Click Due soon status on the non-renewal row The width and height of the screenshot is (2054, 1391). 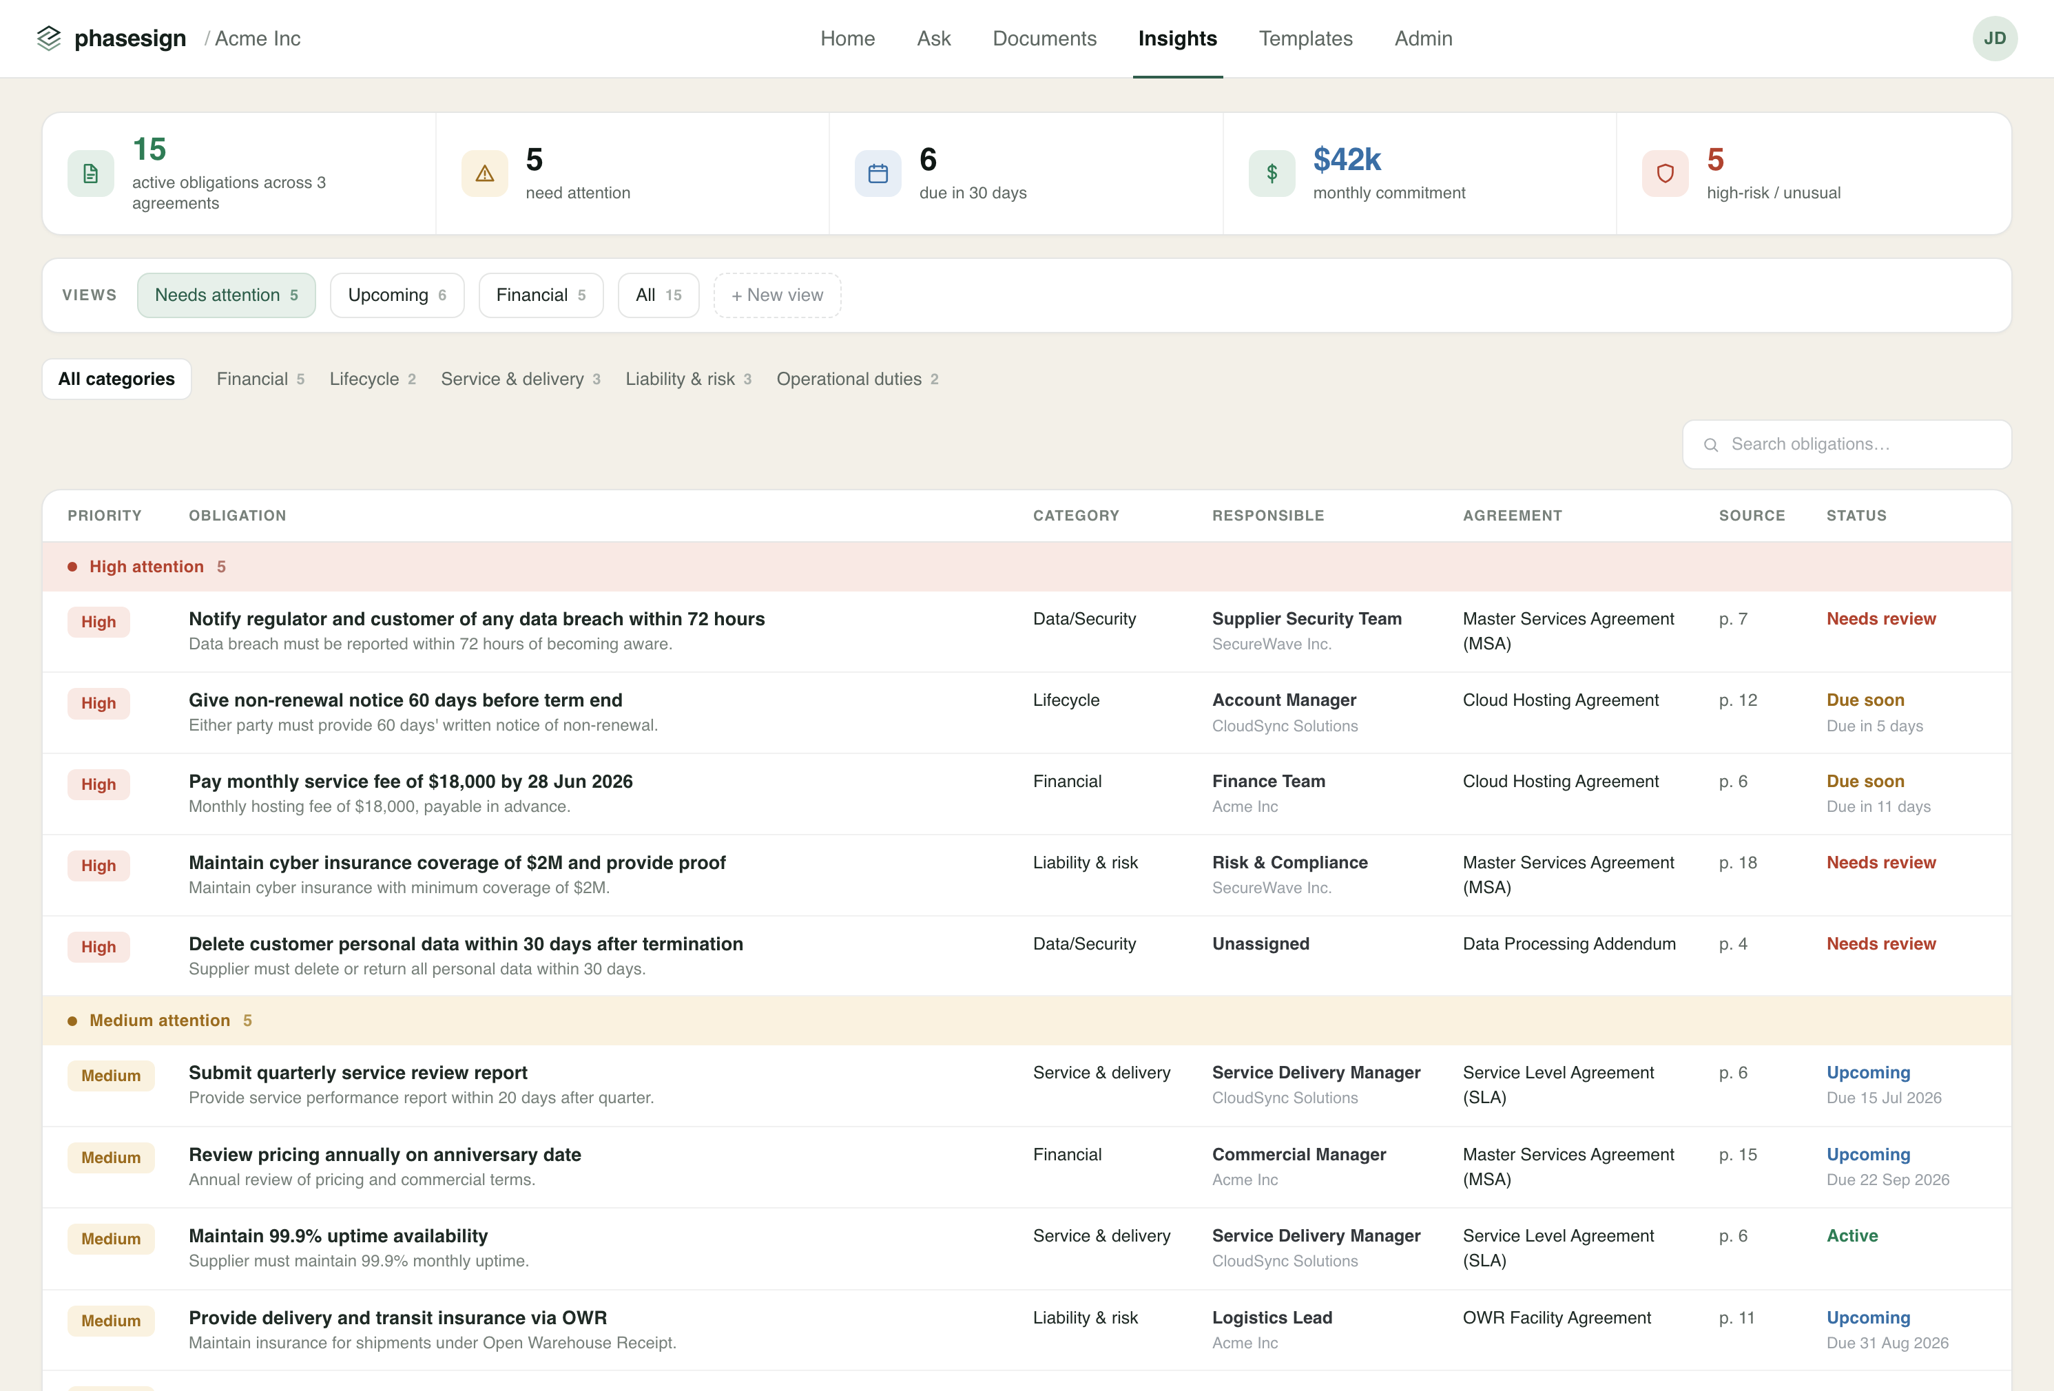[1865, 700]
